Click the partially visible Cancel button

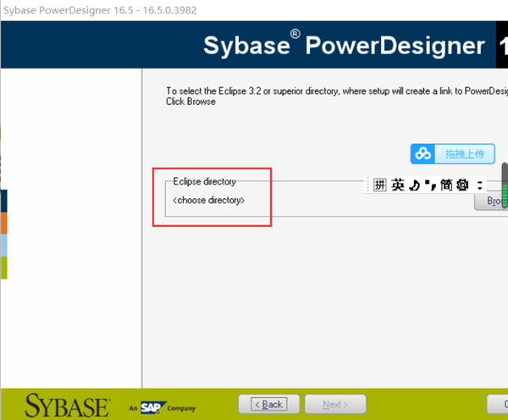(x=499, y=404)
